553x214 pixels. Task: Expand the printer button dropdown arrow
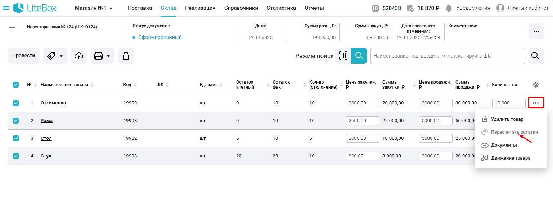coord(109,56)
